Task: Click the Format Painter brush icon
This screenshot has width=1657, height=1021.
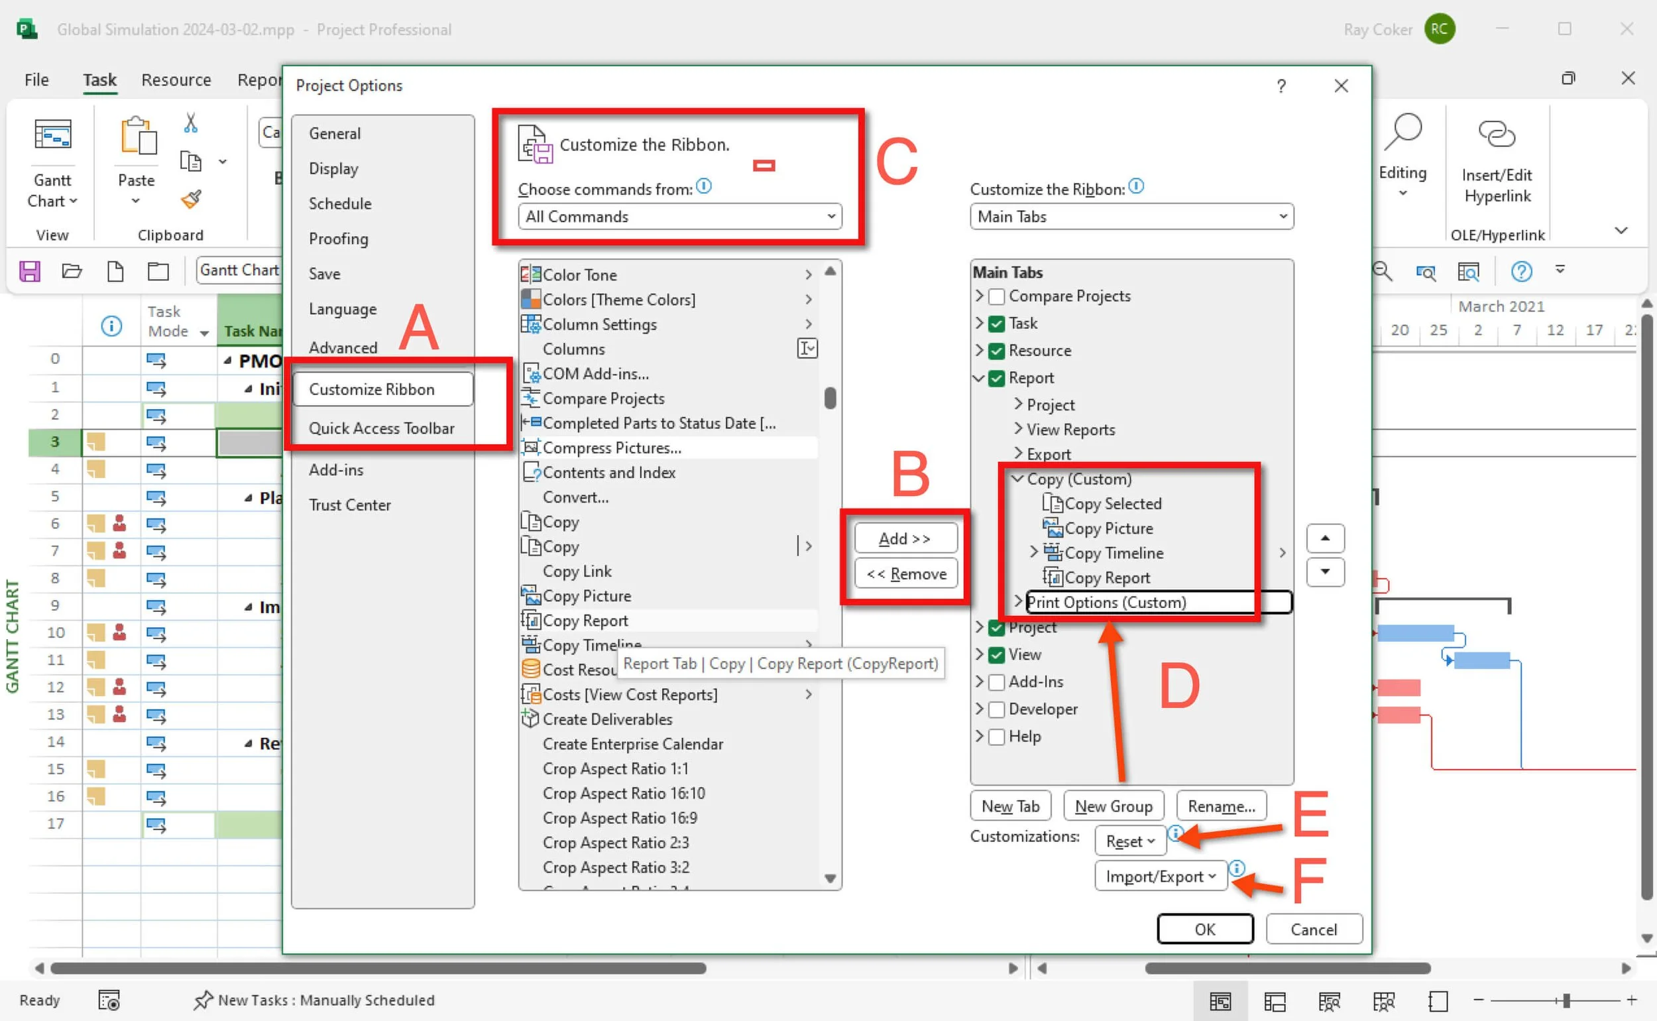Action: tap(191, 199)
